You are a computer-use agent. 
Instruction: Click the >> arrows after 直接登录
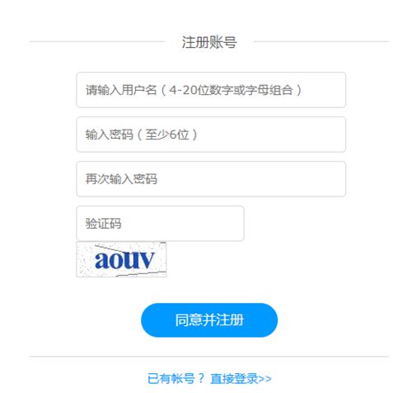click(265, 379)
